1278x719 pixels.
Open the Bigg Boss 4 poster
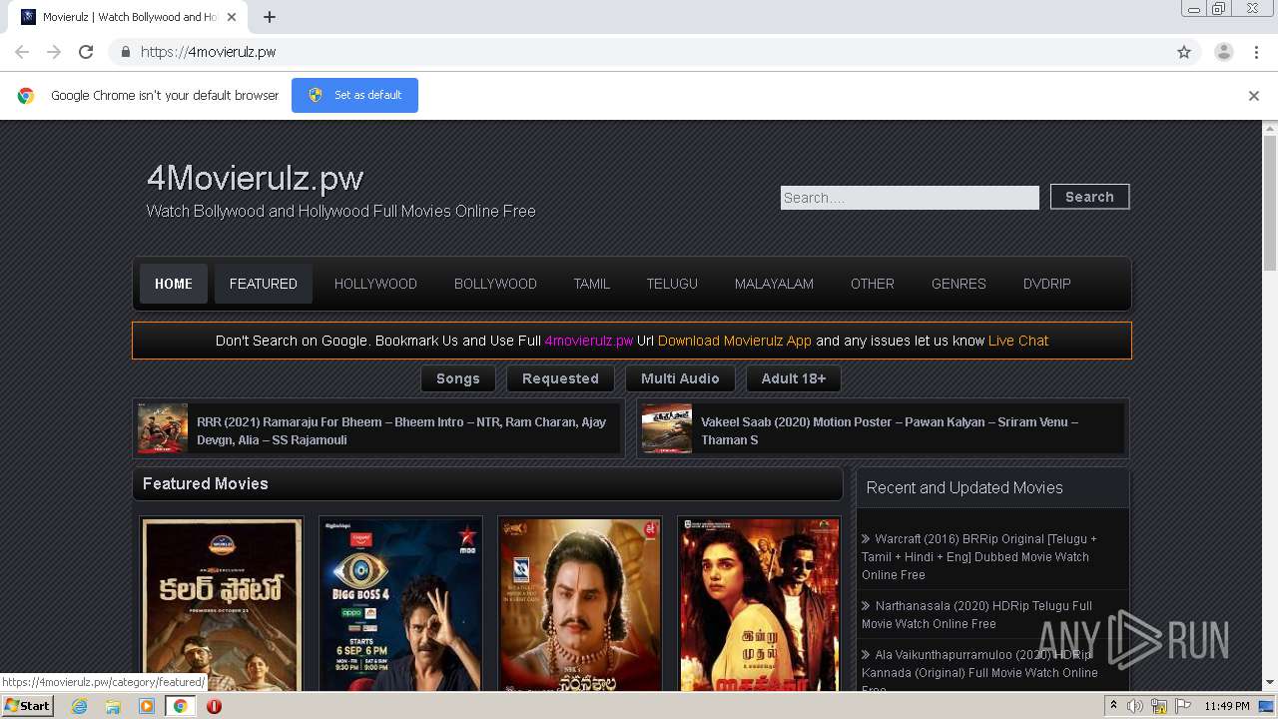pos(400,603)
